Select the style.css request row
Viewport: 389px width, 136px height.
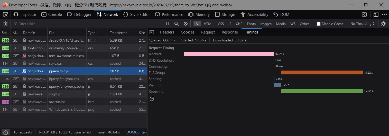73,63
